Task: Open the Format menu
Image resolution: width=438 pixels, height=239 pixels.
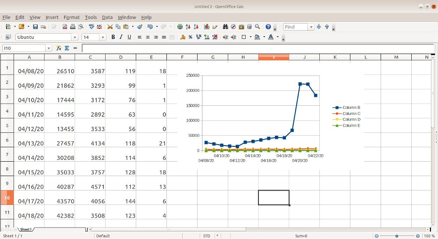Action: coord(71,17)
